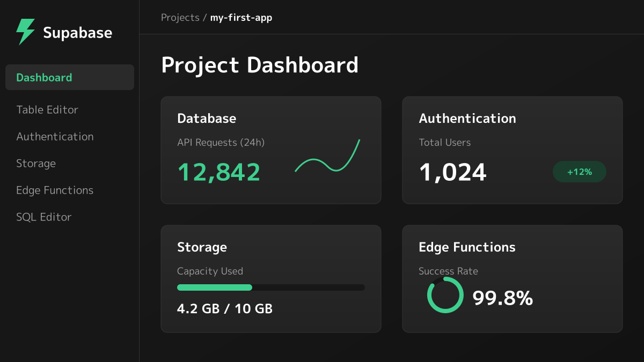Click the Success Rate label
The height and width of the screenshot is (362, 644).
(x=448, y=271)
